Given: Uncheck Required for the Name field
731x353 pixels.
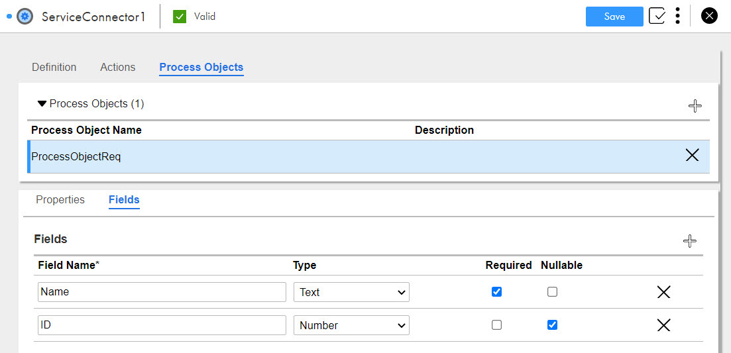Looking at the screenshot, I should [496, 292].
